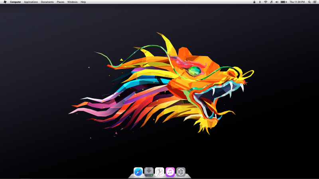Open the Wi-Fi status menu

(266, 2)
